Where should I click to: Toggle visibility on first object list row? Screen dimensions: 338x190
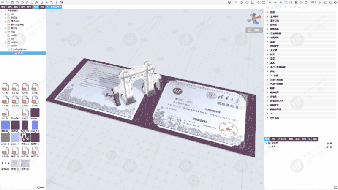pyautogui.click(x=327, y=143)
